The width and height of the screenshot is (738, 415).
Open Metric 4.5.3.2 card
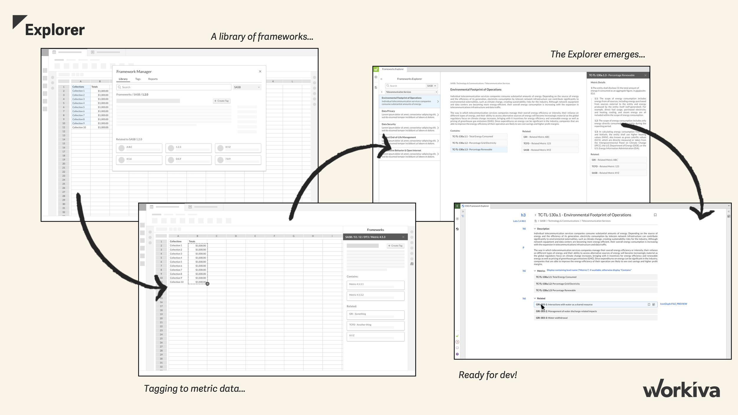[x=375, y=296]
